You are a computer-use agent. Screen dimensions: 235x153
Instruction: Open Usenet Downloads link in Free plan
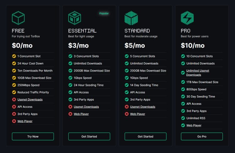tap(30, 100)
